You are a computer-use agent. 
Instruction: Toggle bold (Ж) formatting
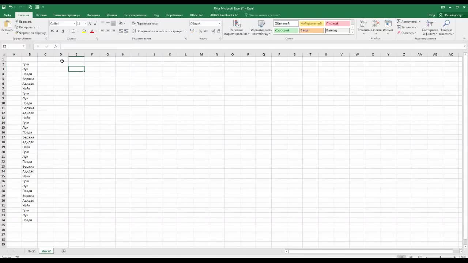coord(52,31)
